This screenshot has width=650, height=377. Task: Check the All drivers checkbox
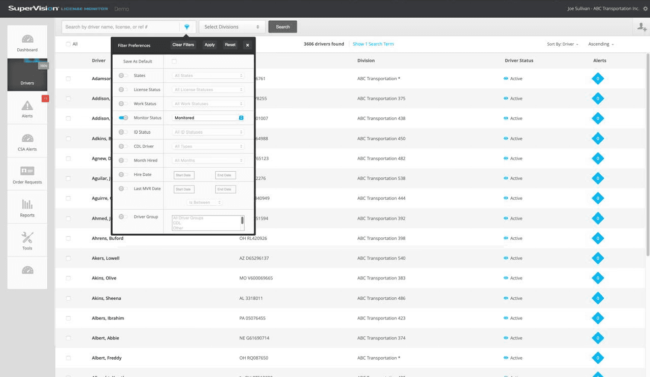coord(68,44)
